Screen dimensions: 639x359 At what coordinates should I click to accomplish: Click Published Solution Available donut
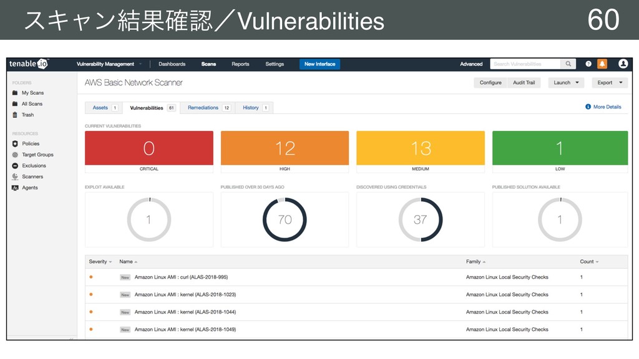pos(560,220)
